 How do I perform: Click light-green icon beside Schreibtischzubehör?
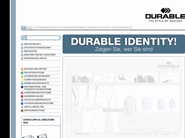(x=22, y=76)
